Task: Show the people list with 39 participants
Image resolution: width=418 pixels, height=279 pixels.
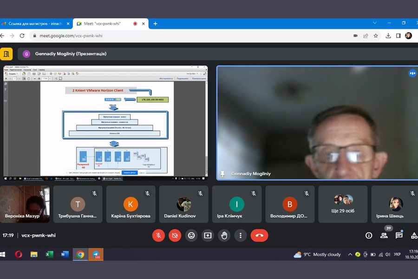Action: pos(384,235)
